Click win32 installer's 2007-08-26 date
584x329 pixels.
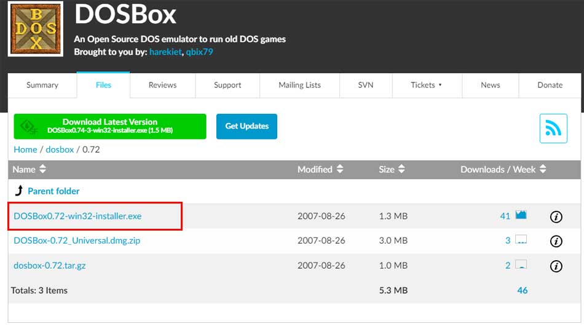321,216
